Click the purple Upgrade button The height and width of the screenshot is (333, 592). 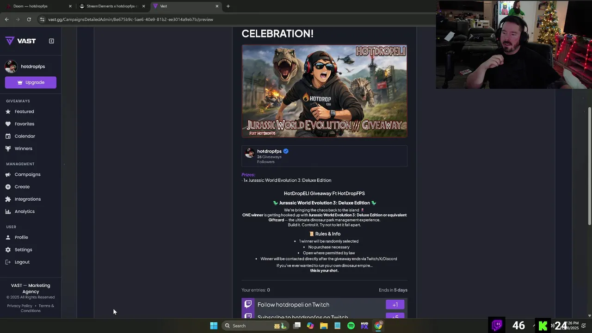(x=31, y=82)
